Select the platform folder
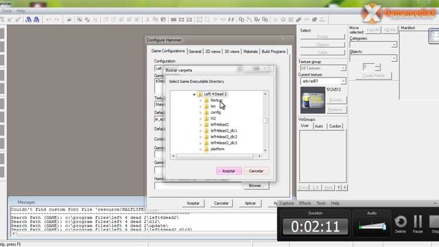Image resolution: width=439 pixels, height=247 pixels. coord(217,150)
